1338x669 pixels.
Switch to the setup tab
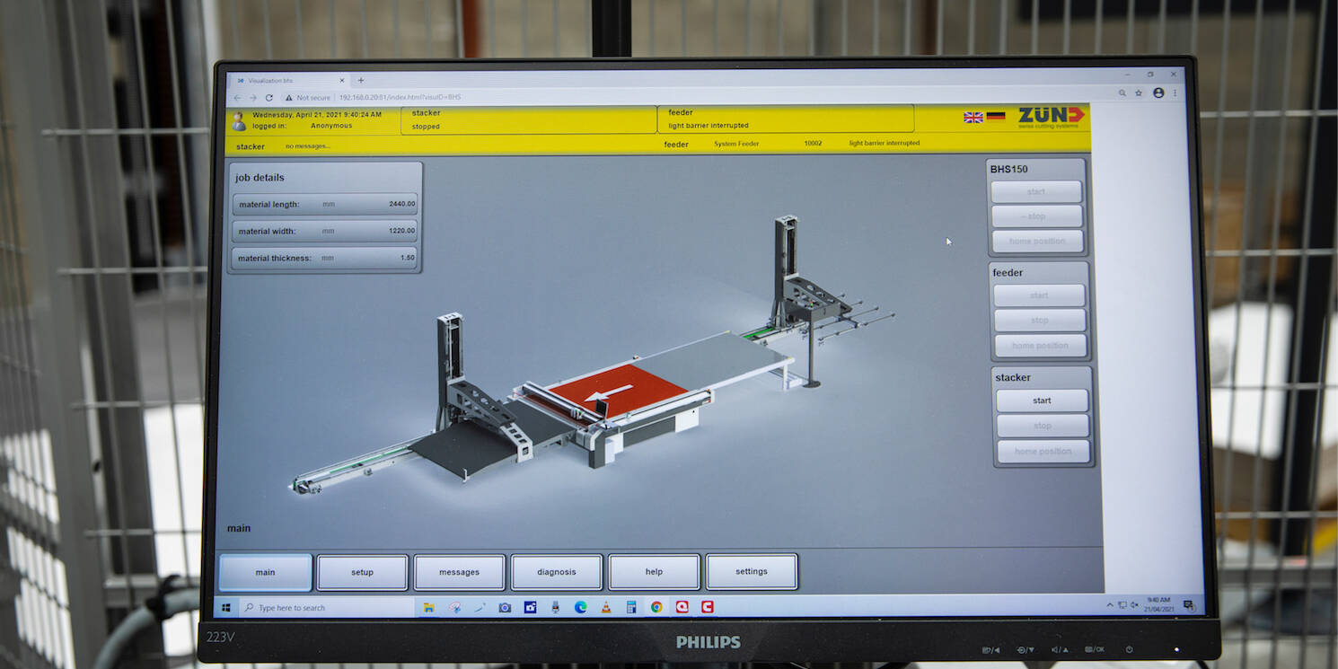pyautogui.click(x=362, y=572)
